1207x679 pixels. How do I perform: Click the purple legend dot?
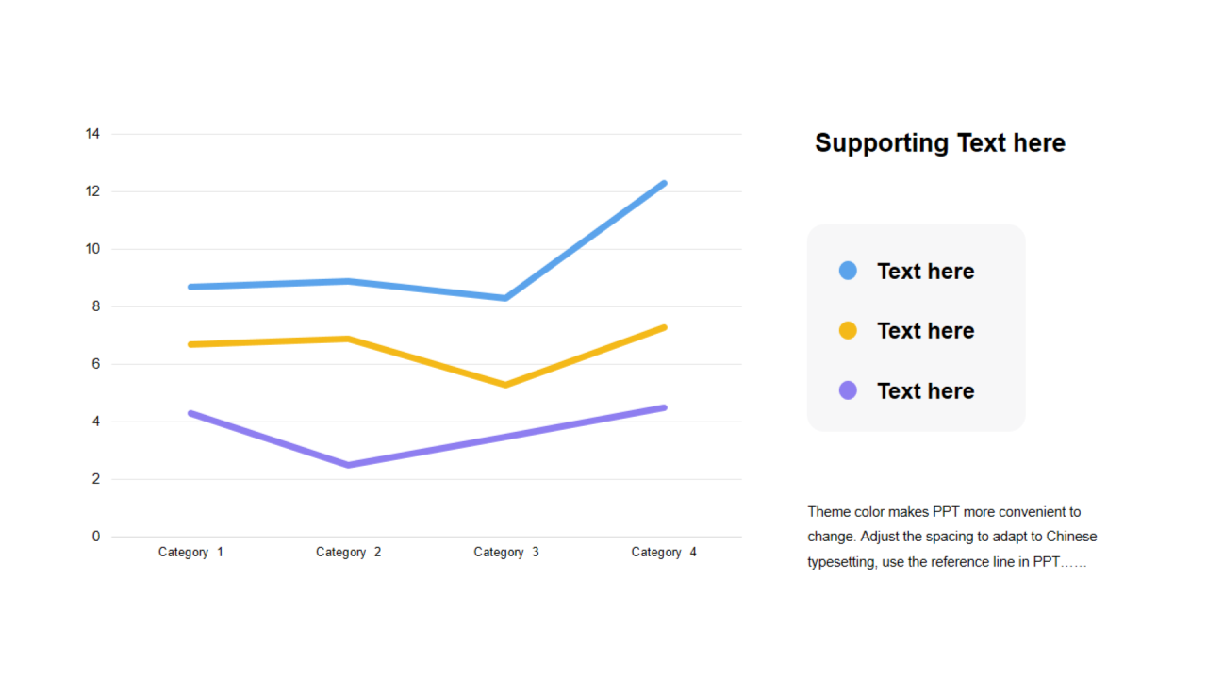[848, 390]
